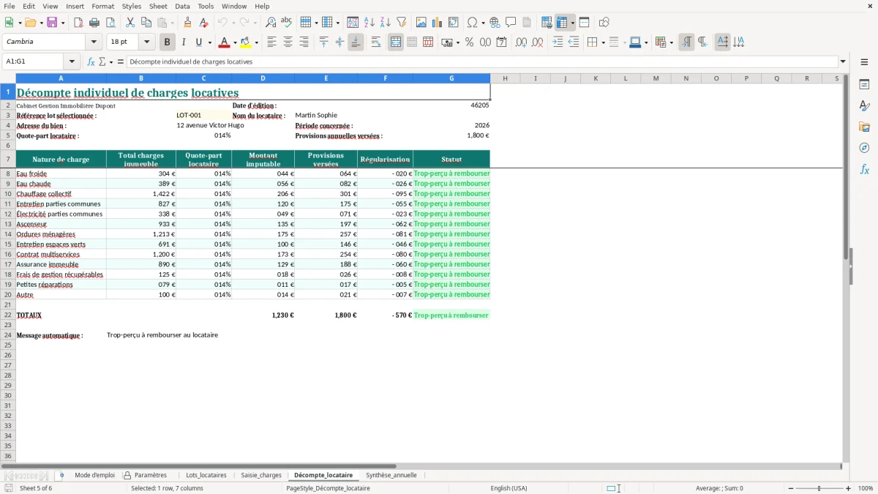Click zoom in plus button
The image size is (878, 494).
click(x=849, y=488)
